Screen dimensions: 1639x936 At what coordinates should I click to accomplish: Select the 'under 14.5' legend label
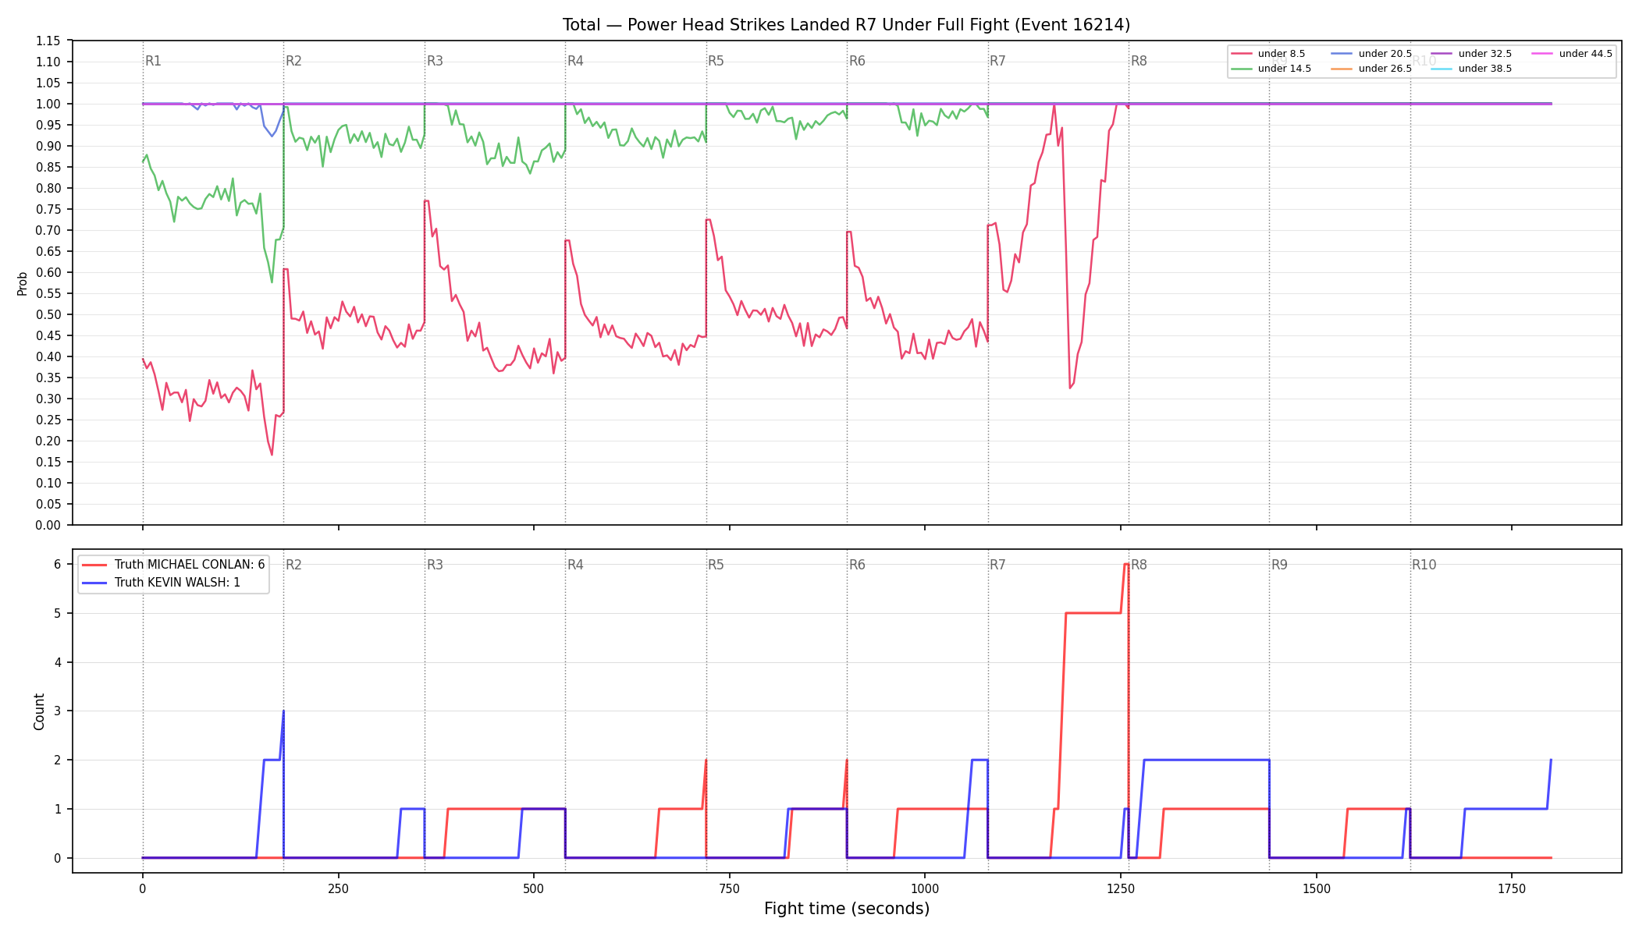coord(1285,69)
